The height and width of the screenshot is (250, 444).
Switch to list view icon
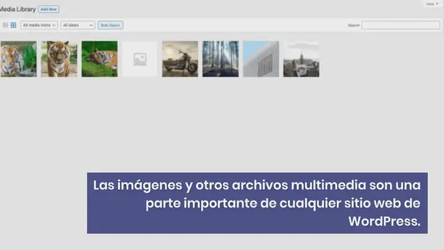click(x=6, y=25)
